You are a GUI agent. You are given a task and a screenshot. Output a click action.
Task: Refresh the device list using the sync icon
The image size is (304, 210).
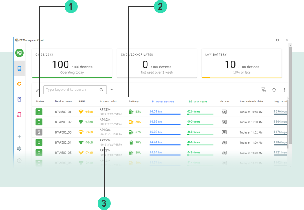[x=274, y=90]
